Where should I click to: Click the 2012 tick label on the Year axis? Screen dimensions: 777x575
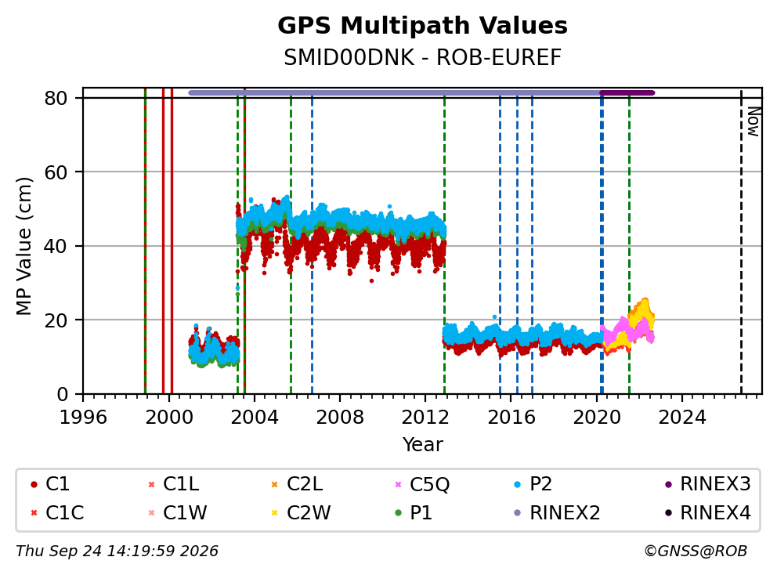[x=425, y=418]
